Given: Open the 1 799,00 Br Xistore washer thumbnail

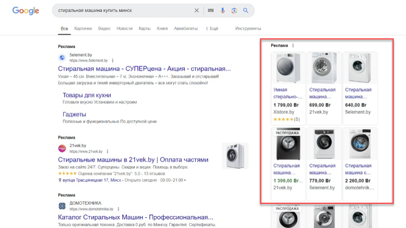Looking at the screenshot, I should pyautogui.click(x=288, y=68).
